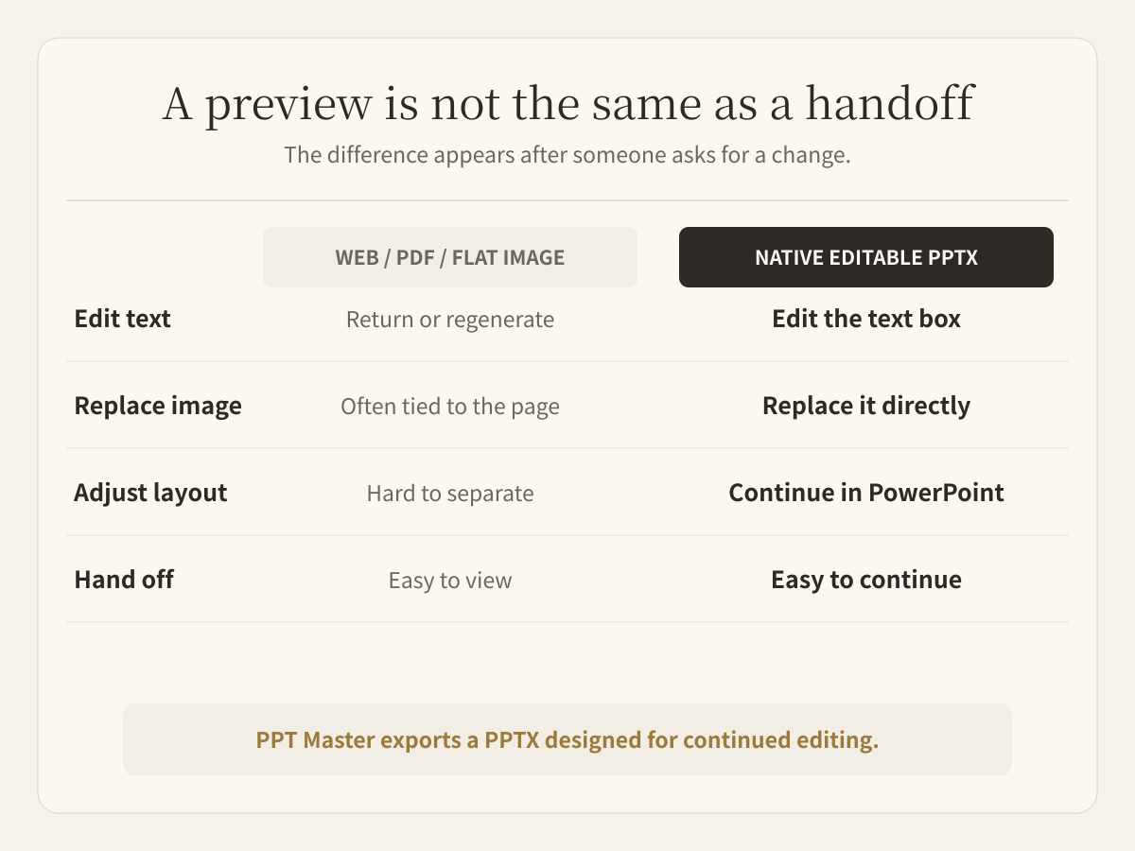The width and height of the screenshot is (1135, 851).
Task: Click the slide title about preview versus handoff
Action: pos(567,103)
